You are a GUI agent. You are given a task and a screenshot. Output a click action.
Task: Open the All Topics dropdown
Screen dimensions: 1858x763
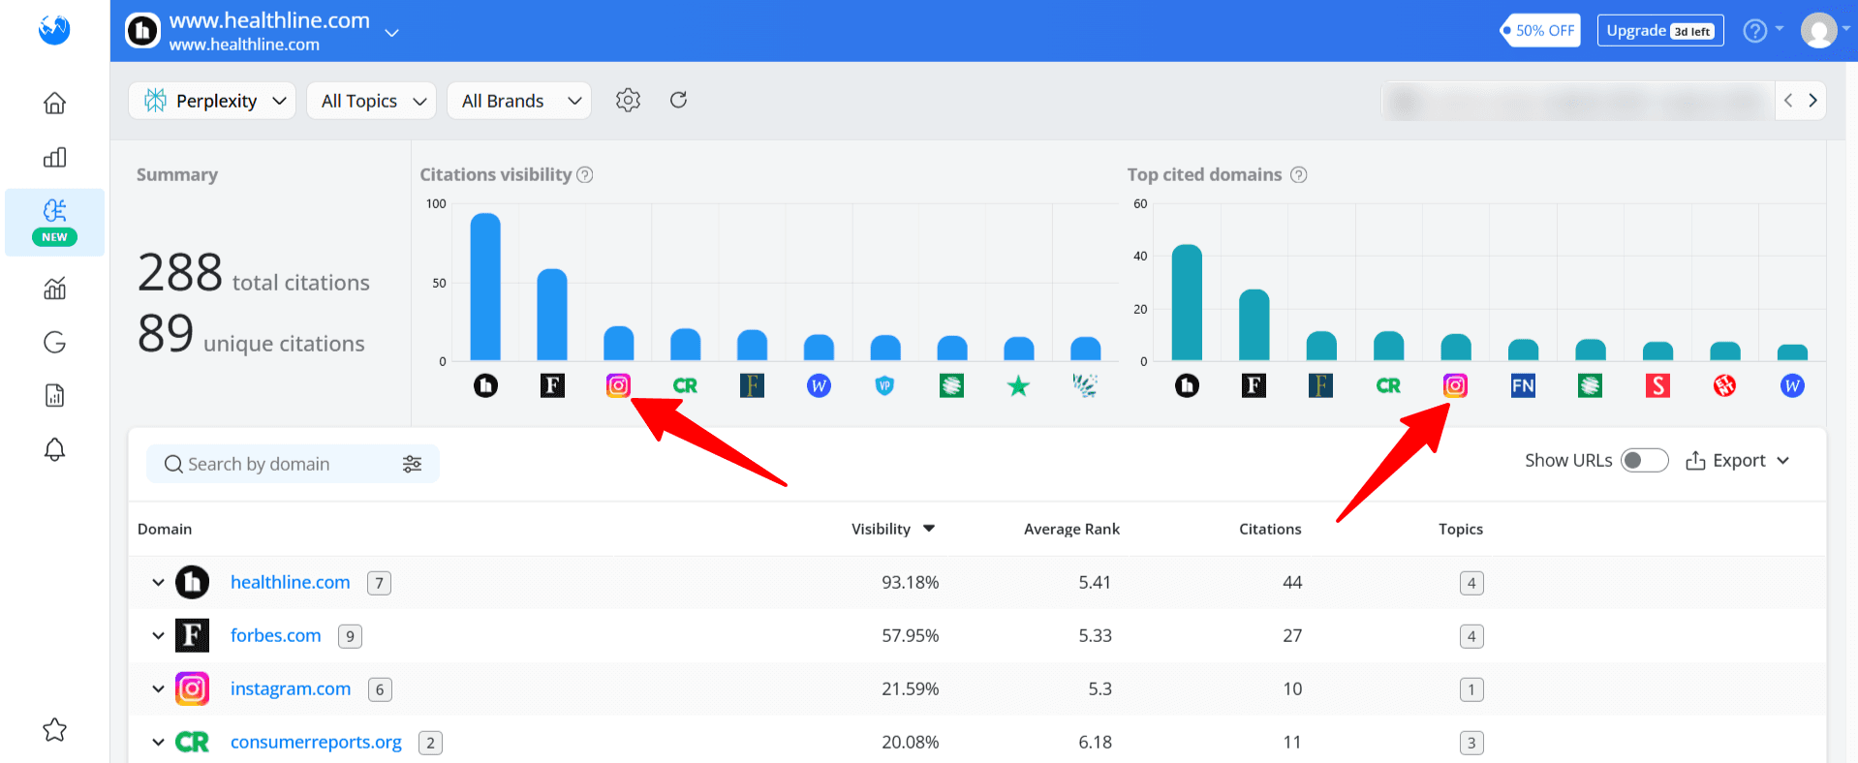(x=371, y=101)
